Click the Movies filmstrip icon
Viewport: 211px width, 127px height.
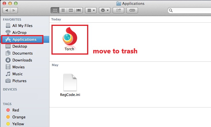point(8,67)
